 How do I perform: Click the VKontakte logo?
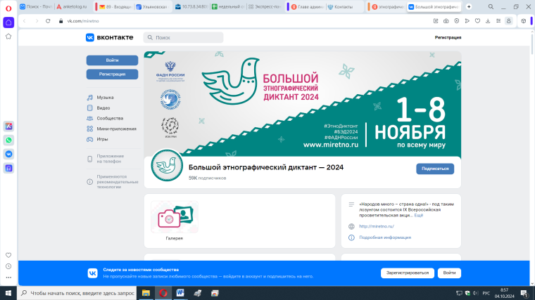110,37
